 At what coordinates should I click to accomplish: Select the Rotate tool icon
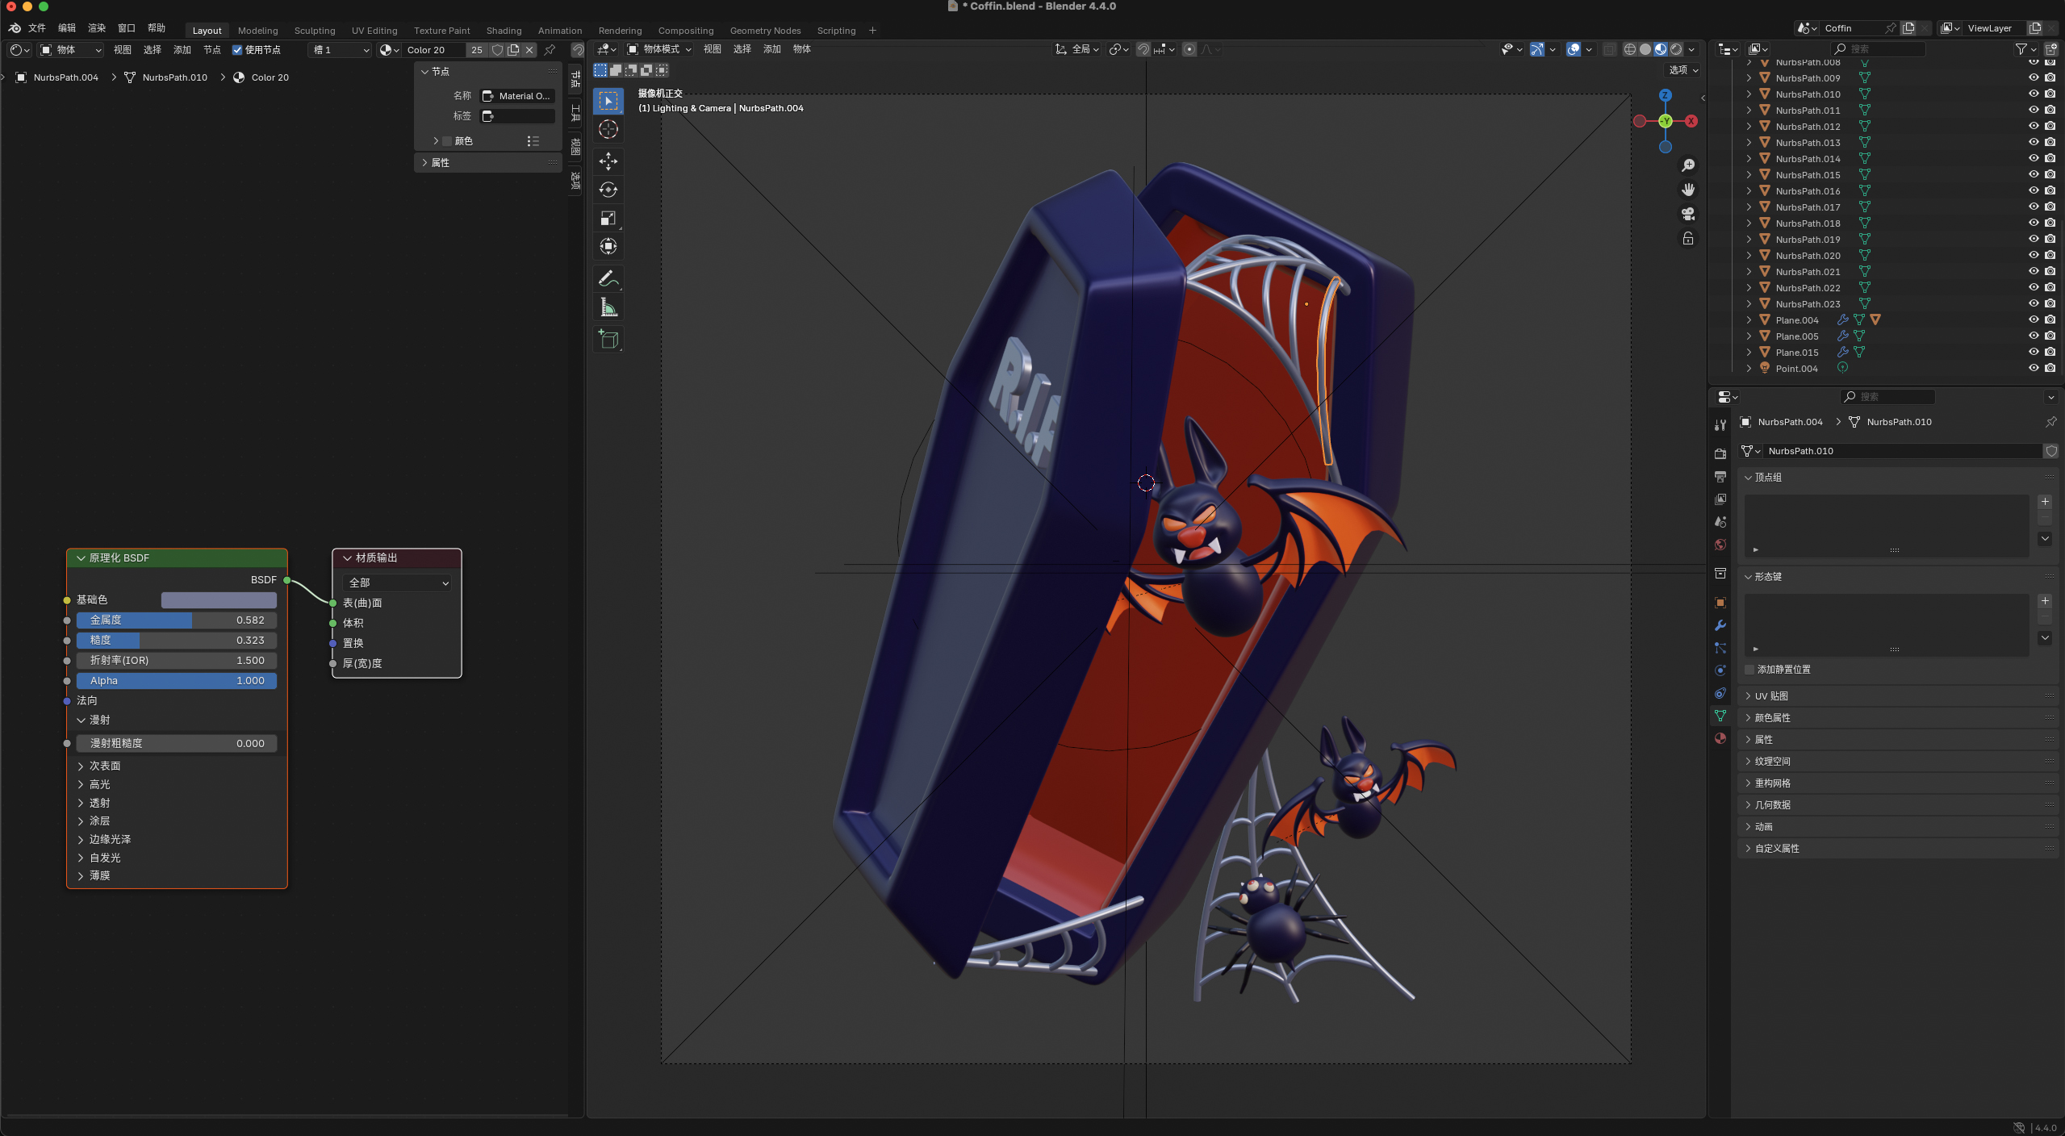[x=608, y=190]
